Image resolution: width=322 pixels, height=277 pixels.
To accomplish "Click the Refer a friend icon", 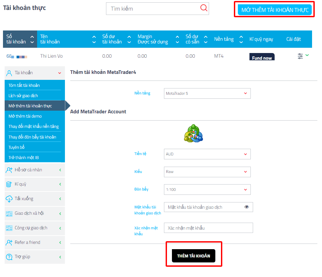I will 9,243.
